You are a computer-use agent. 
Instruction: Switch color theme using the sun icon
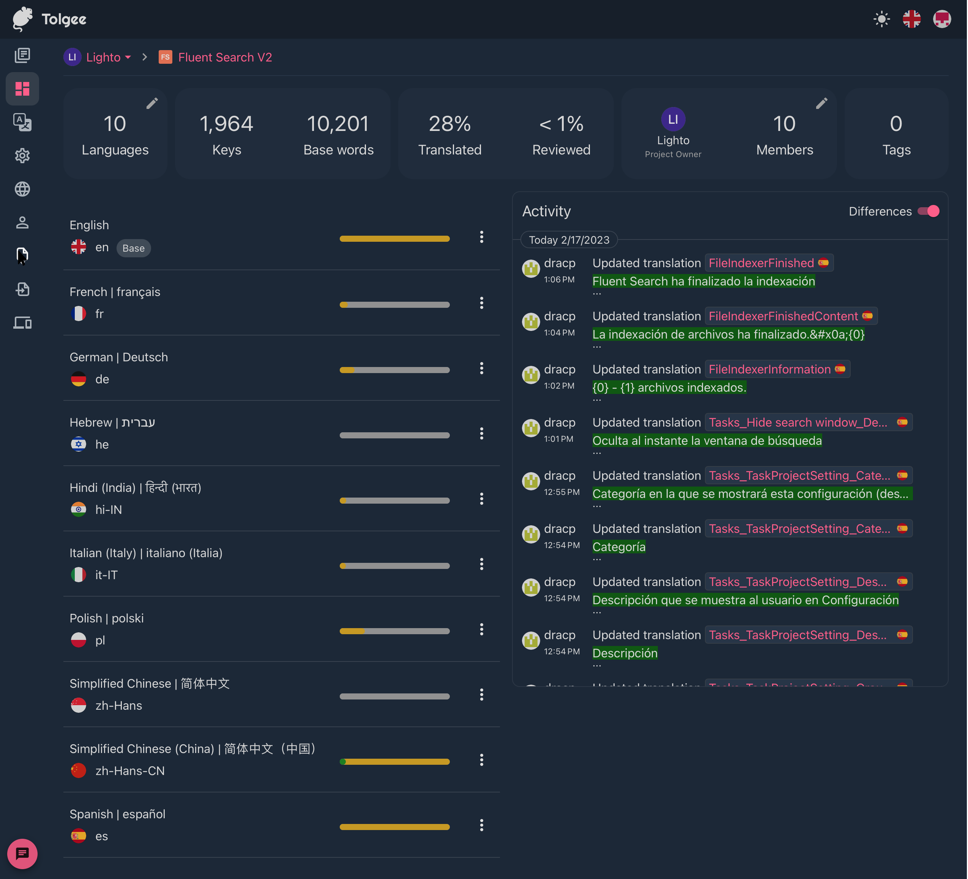(881, 19)
